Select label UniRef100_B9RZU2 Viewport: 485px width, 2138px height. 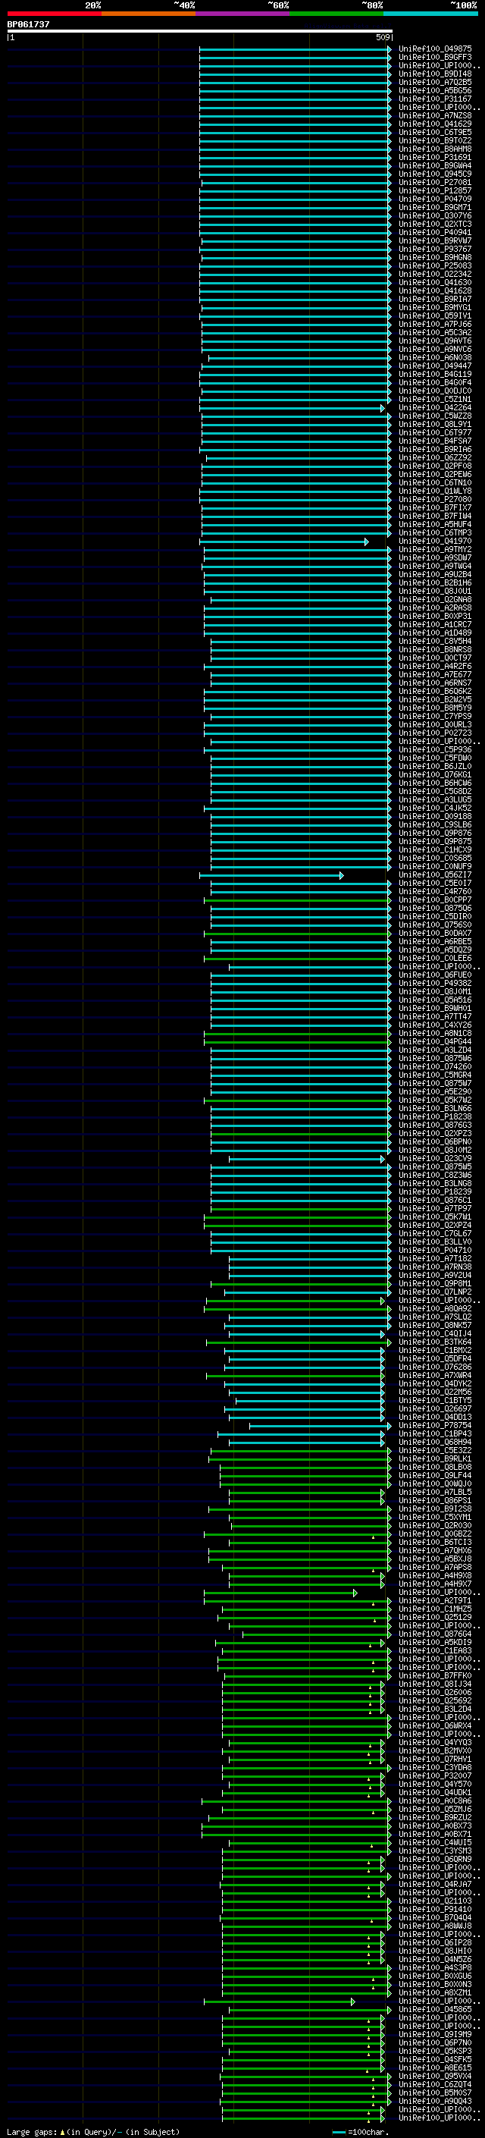coord(435,1818)
